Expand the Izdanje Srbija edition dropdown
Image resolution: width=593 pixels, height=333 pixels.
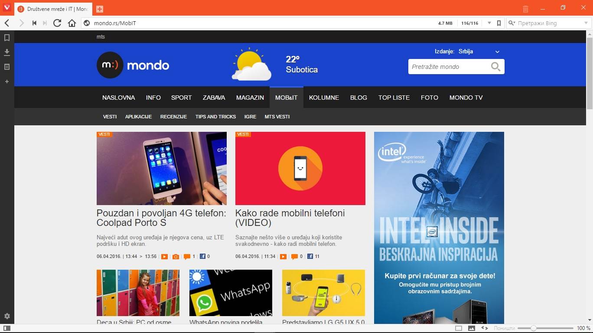(497, 52)
